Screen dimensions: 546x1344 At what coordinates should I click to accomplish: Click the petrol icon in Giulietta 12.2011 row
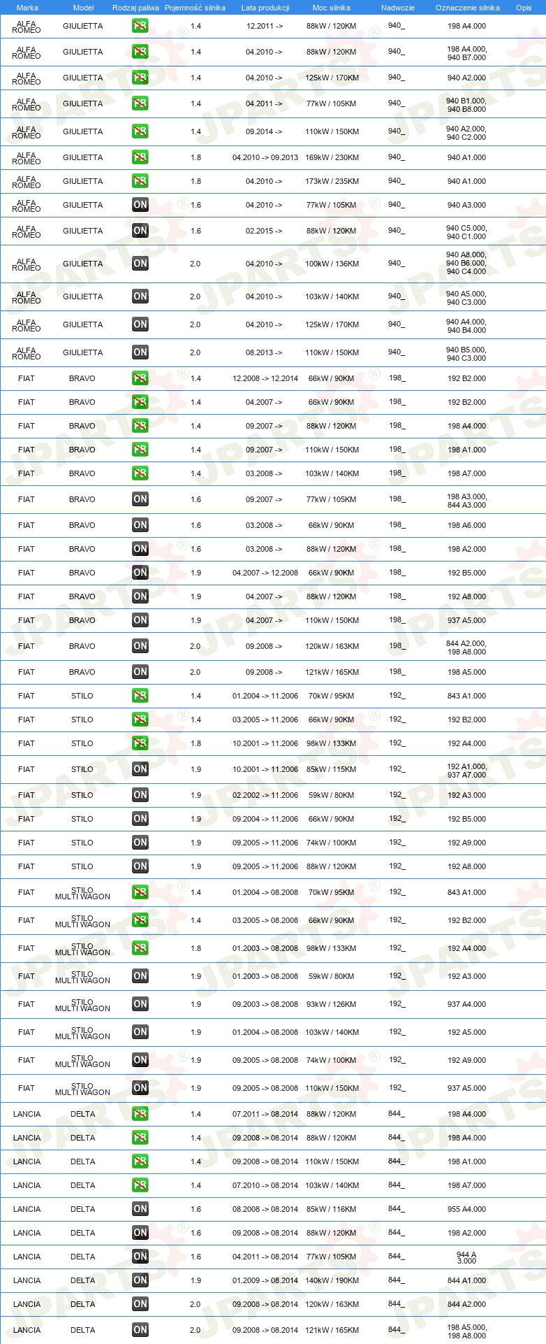point(140,26)
